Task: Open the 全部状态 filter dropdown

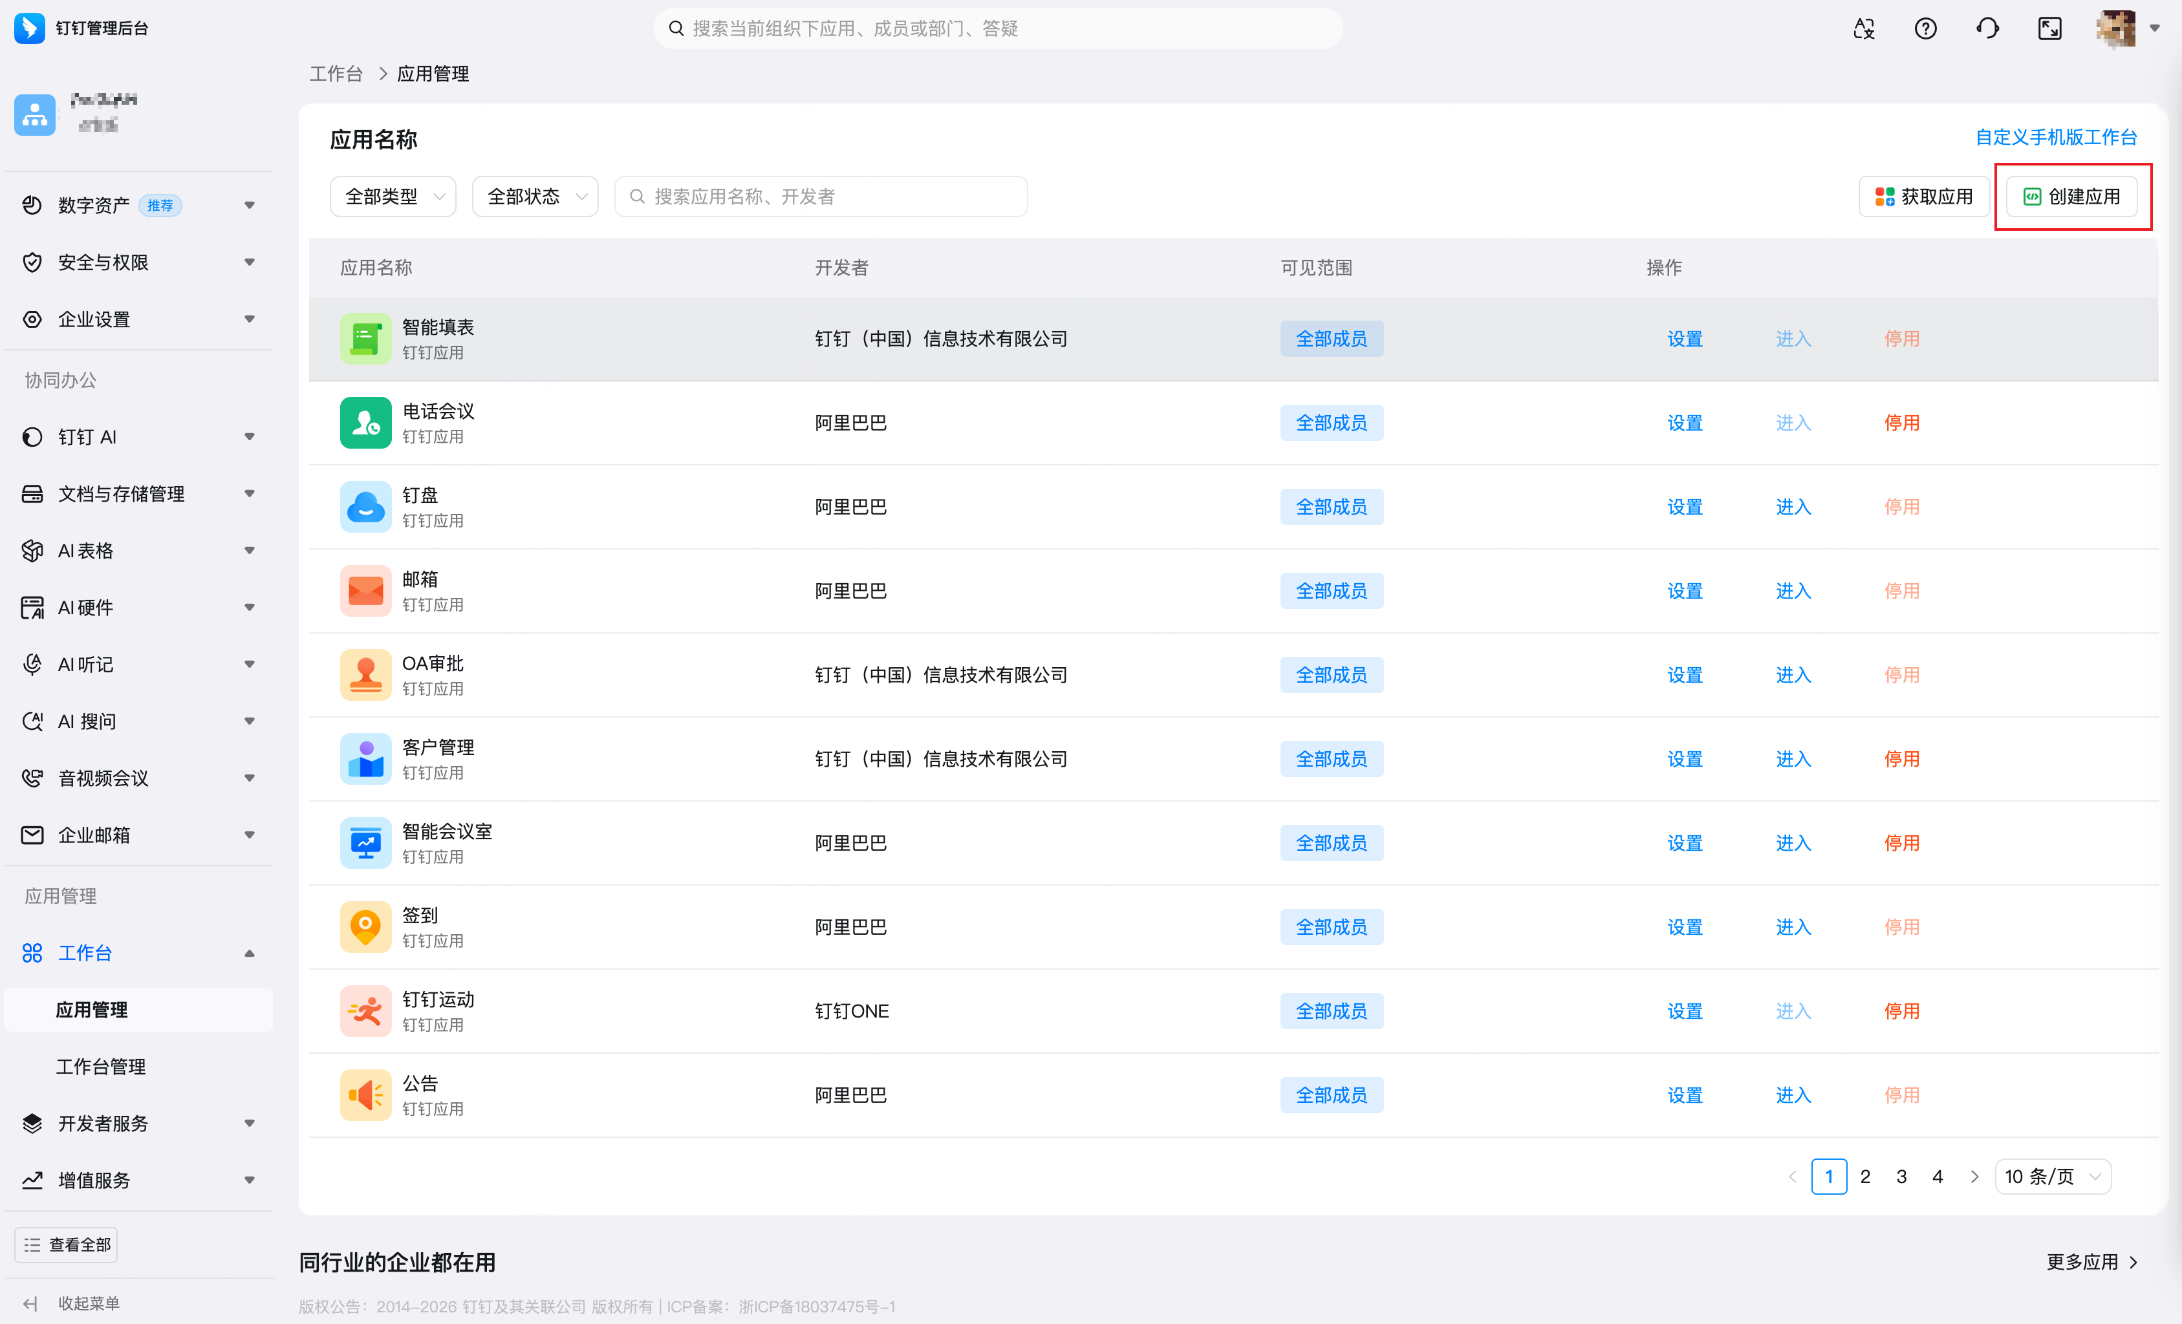Action: point(535,197)
